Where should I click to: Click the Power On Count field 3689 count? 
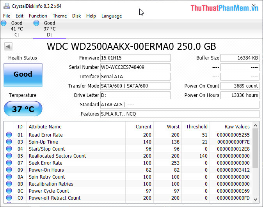pos(240,86)
